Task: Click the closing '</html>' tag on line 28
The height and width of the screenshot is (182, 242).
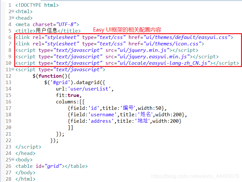Action: click(x=25, y=179)
